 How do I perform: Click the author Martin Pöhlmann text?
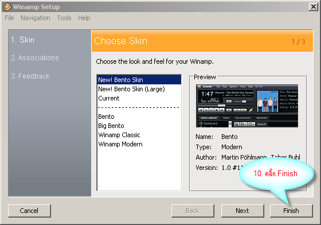244,157
